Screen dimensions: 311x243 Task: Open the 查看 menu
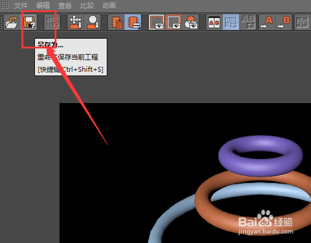65,6
